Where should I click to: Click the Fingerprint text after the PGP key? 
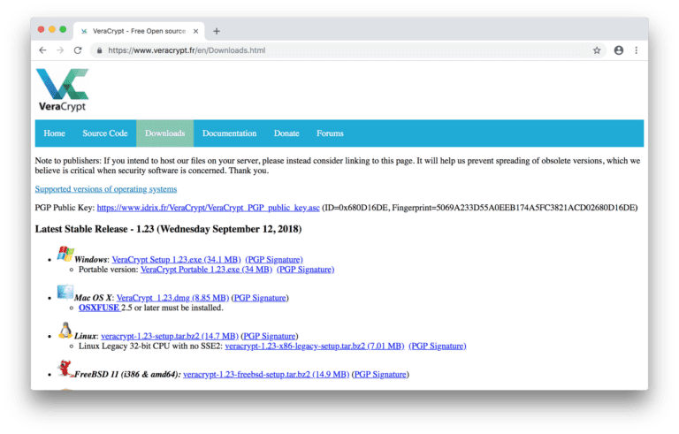515,208
